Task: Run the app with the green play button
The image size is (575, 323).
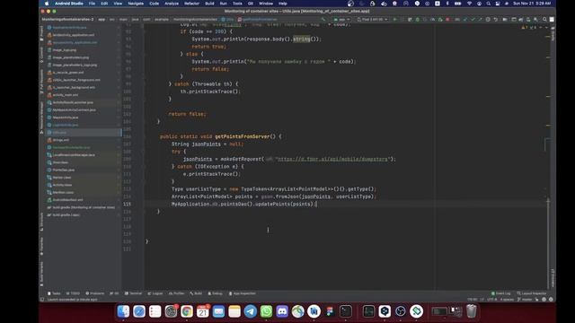Action: point(395,20)
